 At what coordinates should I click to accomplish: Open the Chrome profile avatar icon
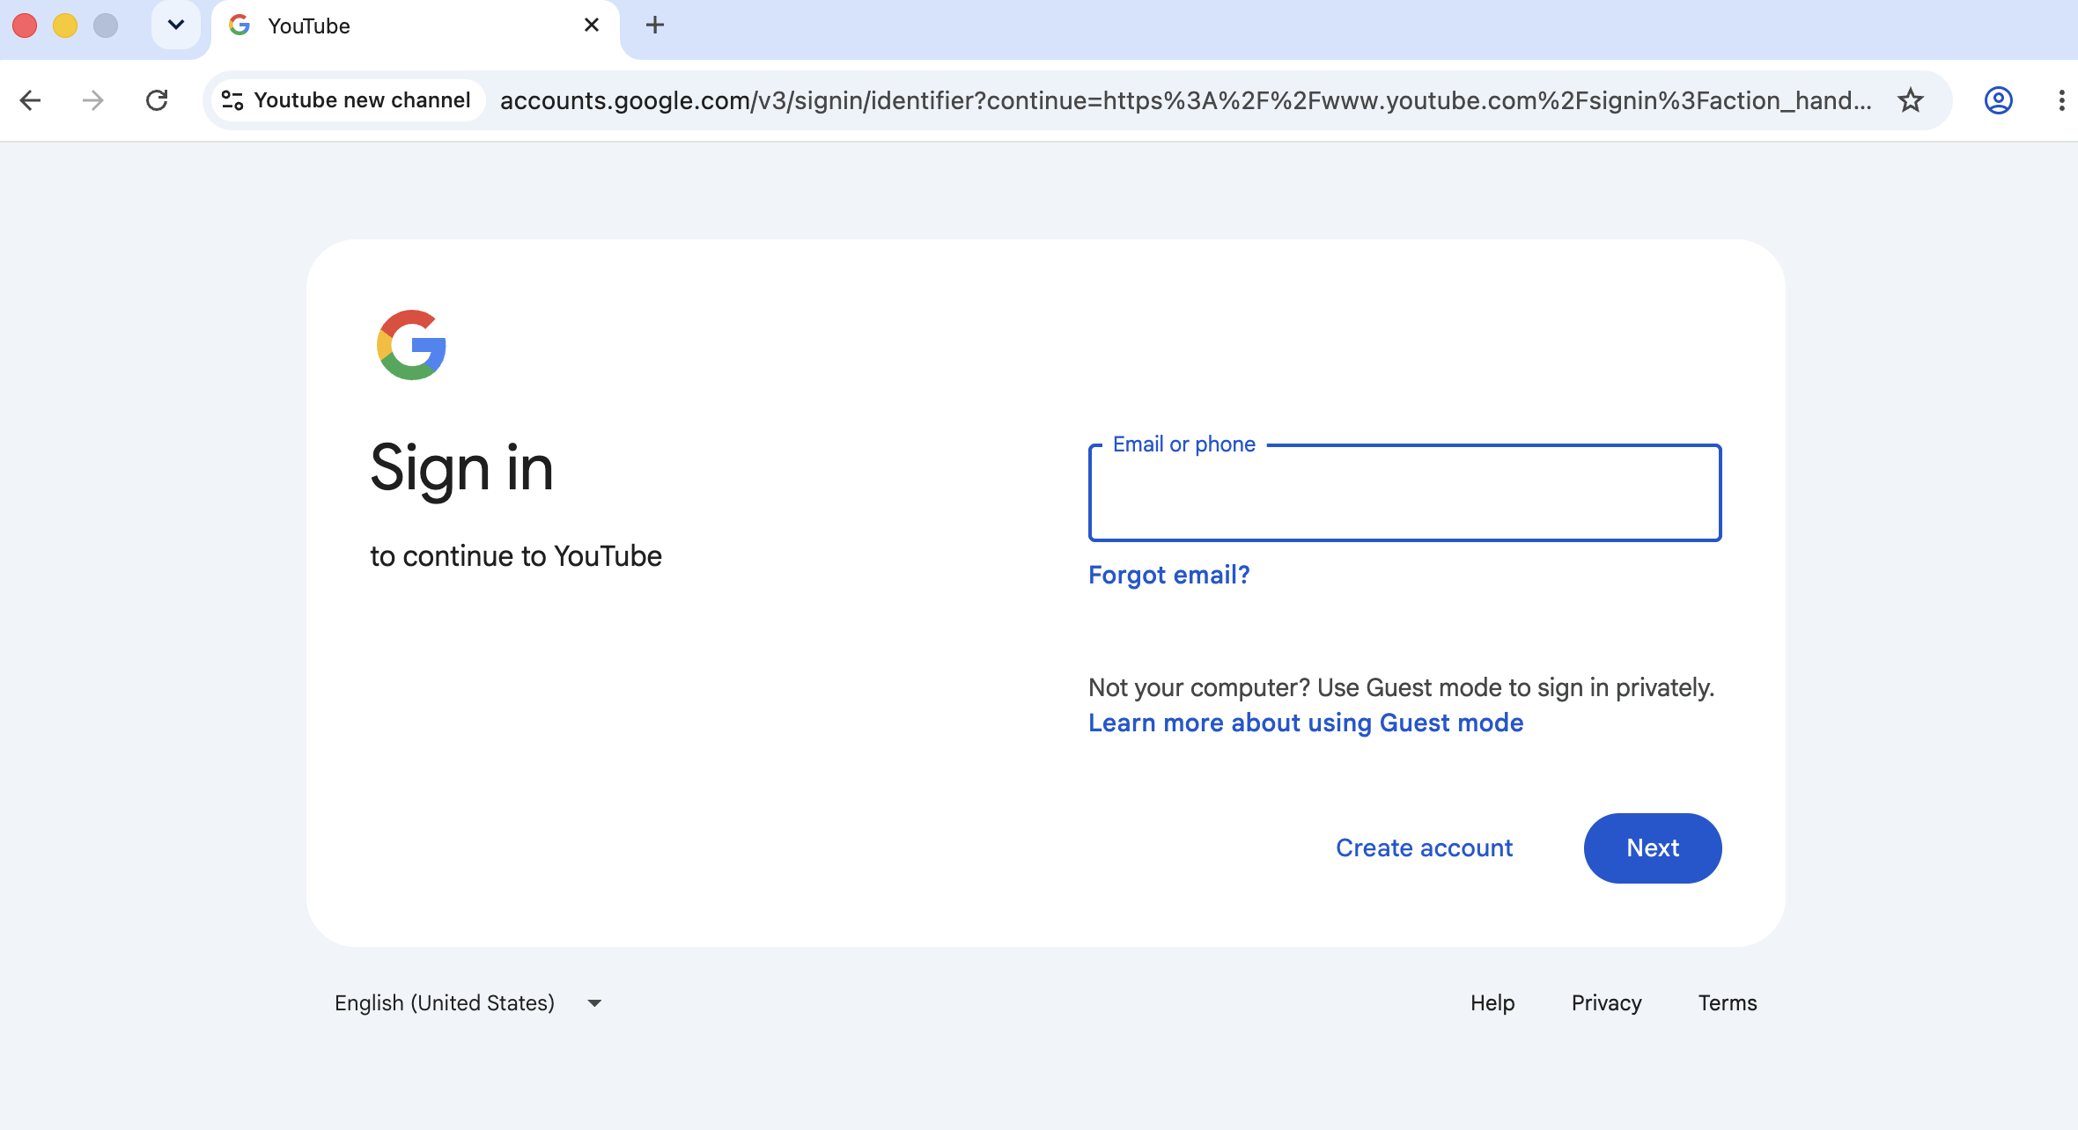coord(1998,100)
